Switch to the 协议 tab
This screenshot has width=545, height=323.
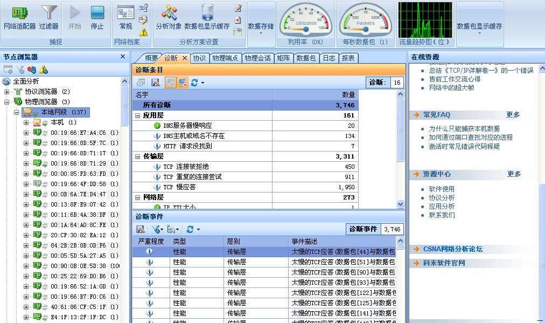[x=199, y=58]
